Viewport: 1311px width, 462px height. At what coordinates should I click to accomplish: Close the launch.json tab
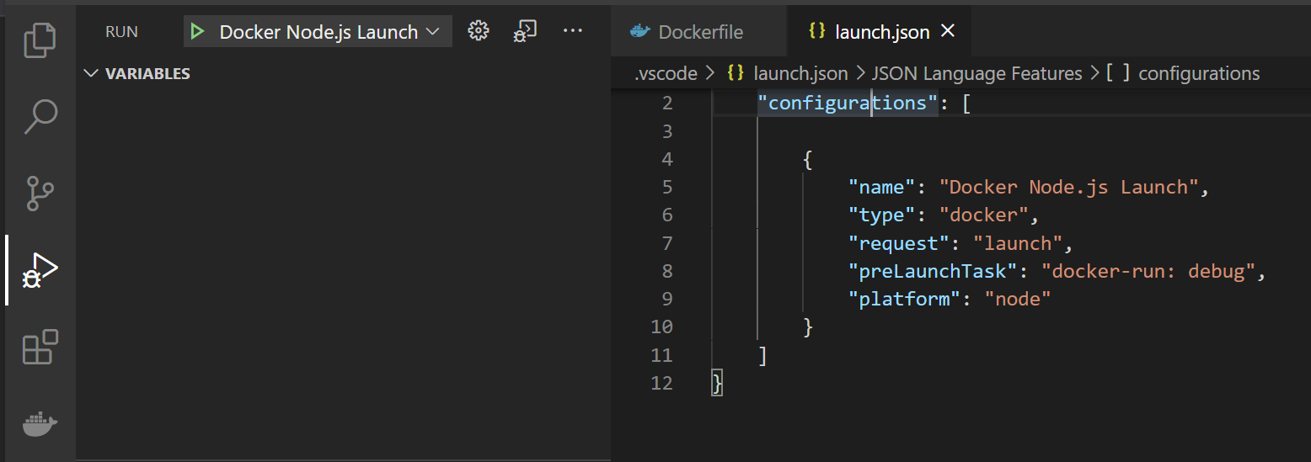pyautogui.click(x=948, y=32)
